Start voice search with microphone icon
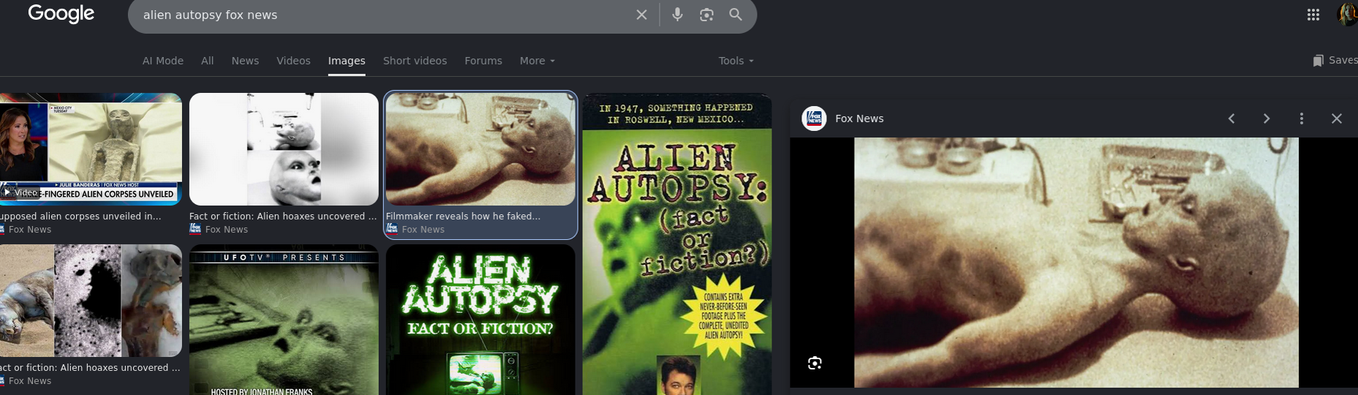The image size is (1358, 395). tap(677, 15)
